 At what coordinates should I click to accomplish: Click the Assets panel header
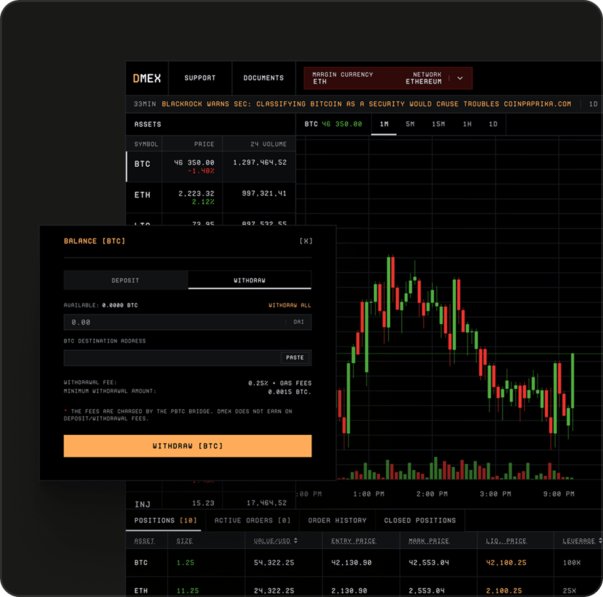[148, 125]
